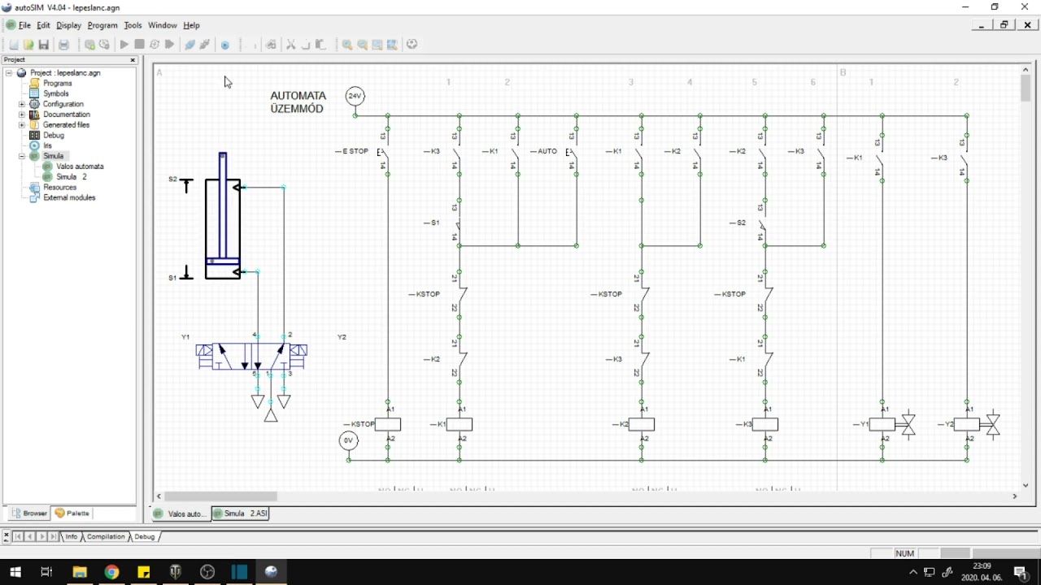1041x585 pixels.
Task: Open the Compilation output tab
Action: click(106, 537)
